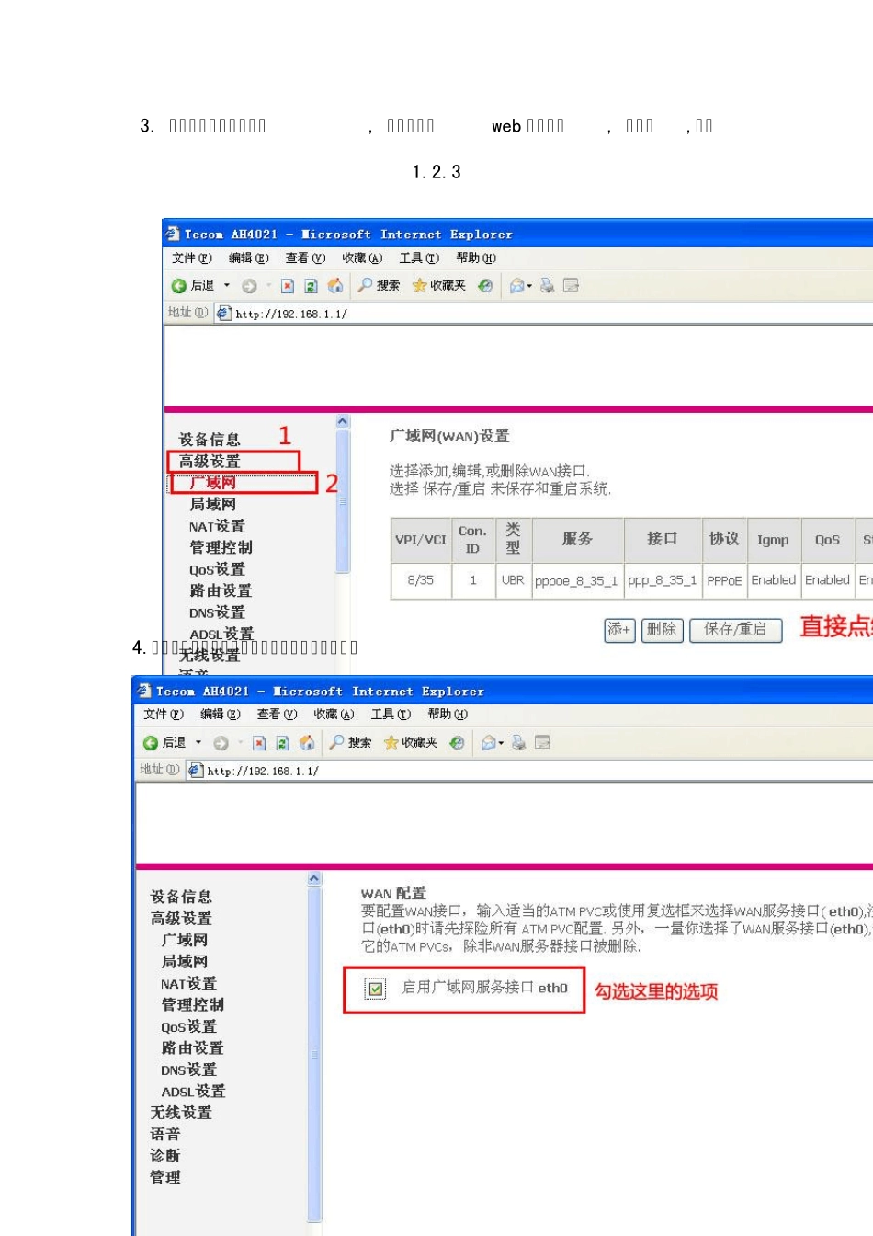
Task: Click table cell 8/35
Action: point(421,581)
